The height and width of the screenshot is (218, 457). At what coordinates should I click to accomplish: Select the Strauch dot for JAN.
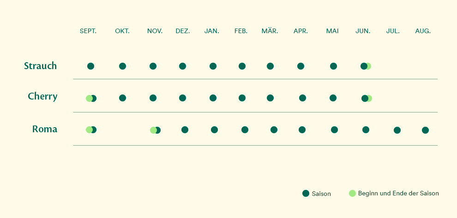pyautogui.click(x=213, y=66)
